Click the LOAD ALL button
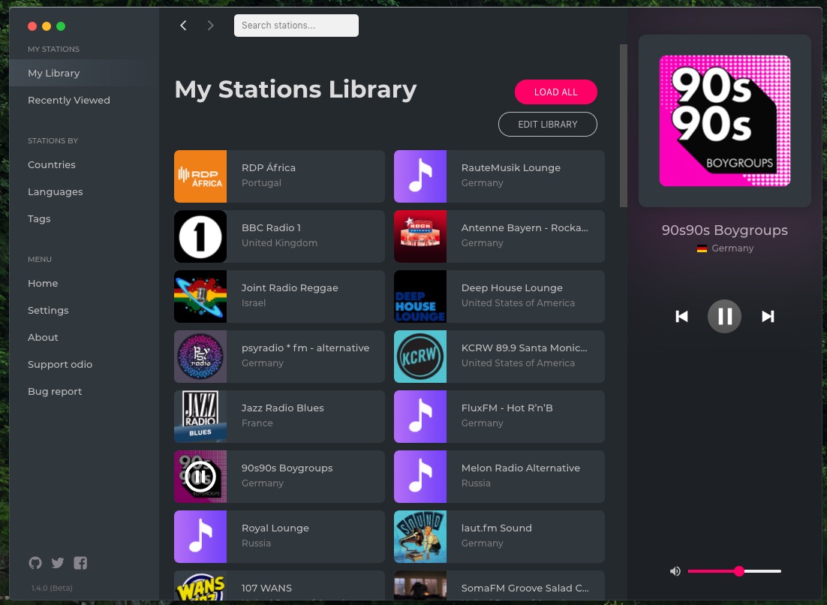827x605 pixels. pos(556,92)
